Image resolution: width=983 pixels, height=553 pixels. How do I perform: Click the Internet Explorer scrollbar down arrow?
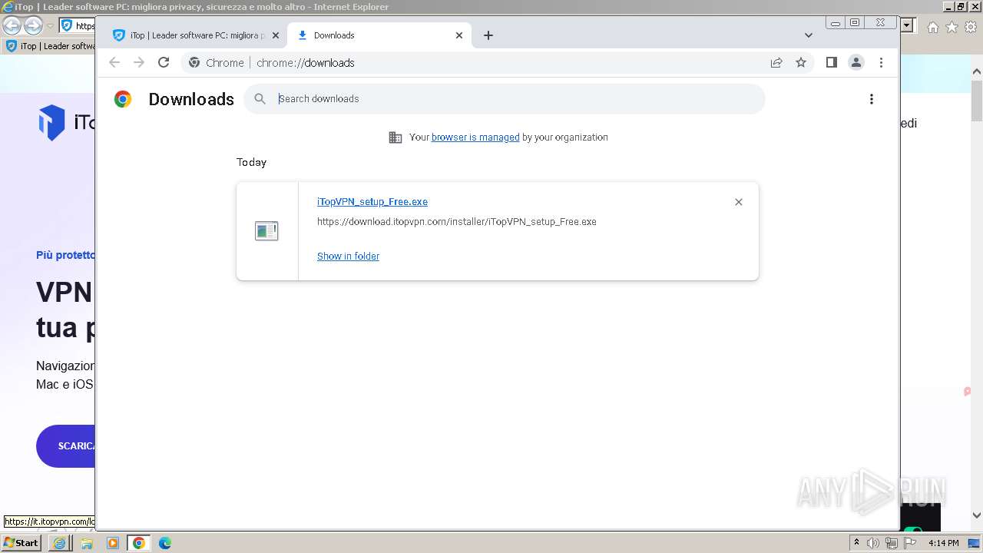pos(977,515)
